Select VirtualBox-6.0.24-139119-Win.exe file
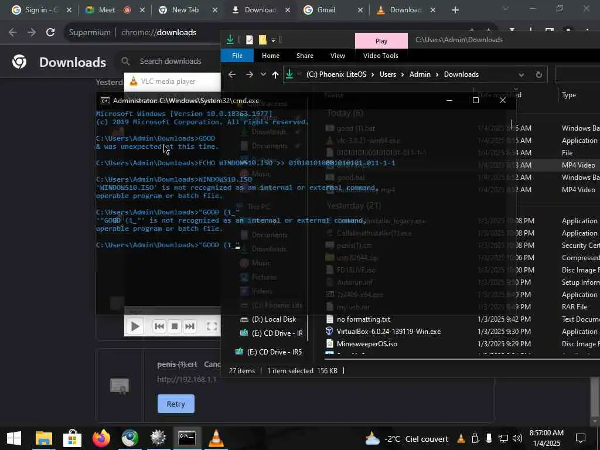This screenshot has height=450, width=600. click(x=388, y=332)
